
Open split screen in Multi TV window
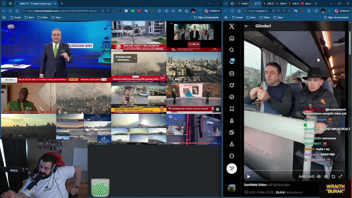(166, 11)
